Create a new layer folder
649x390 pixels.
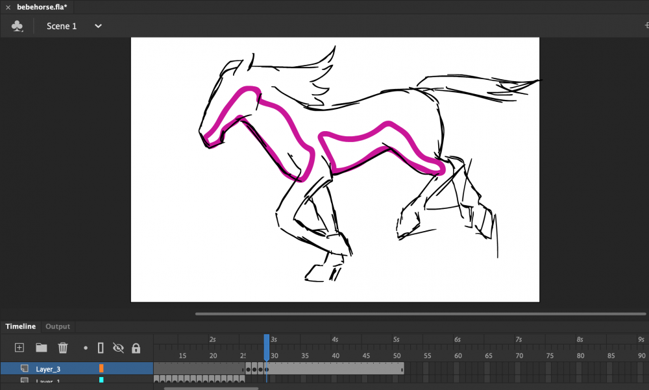coord(41,348)
